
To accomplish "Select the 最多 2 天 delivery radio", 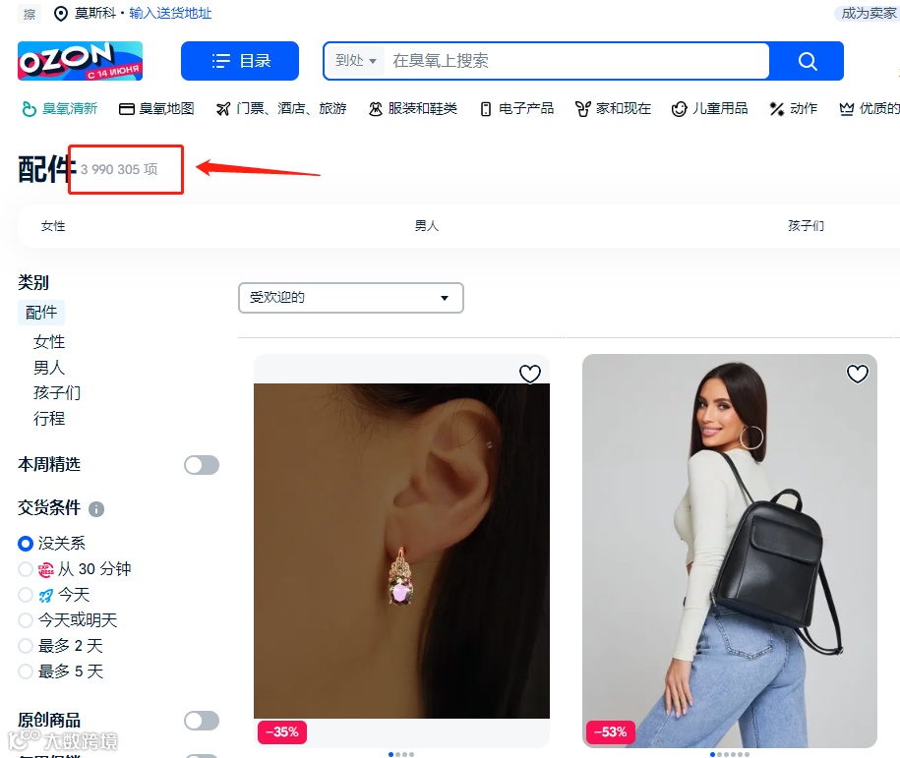I will [x=26, y=646].
